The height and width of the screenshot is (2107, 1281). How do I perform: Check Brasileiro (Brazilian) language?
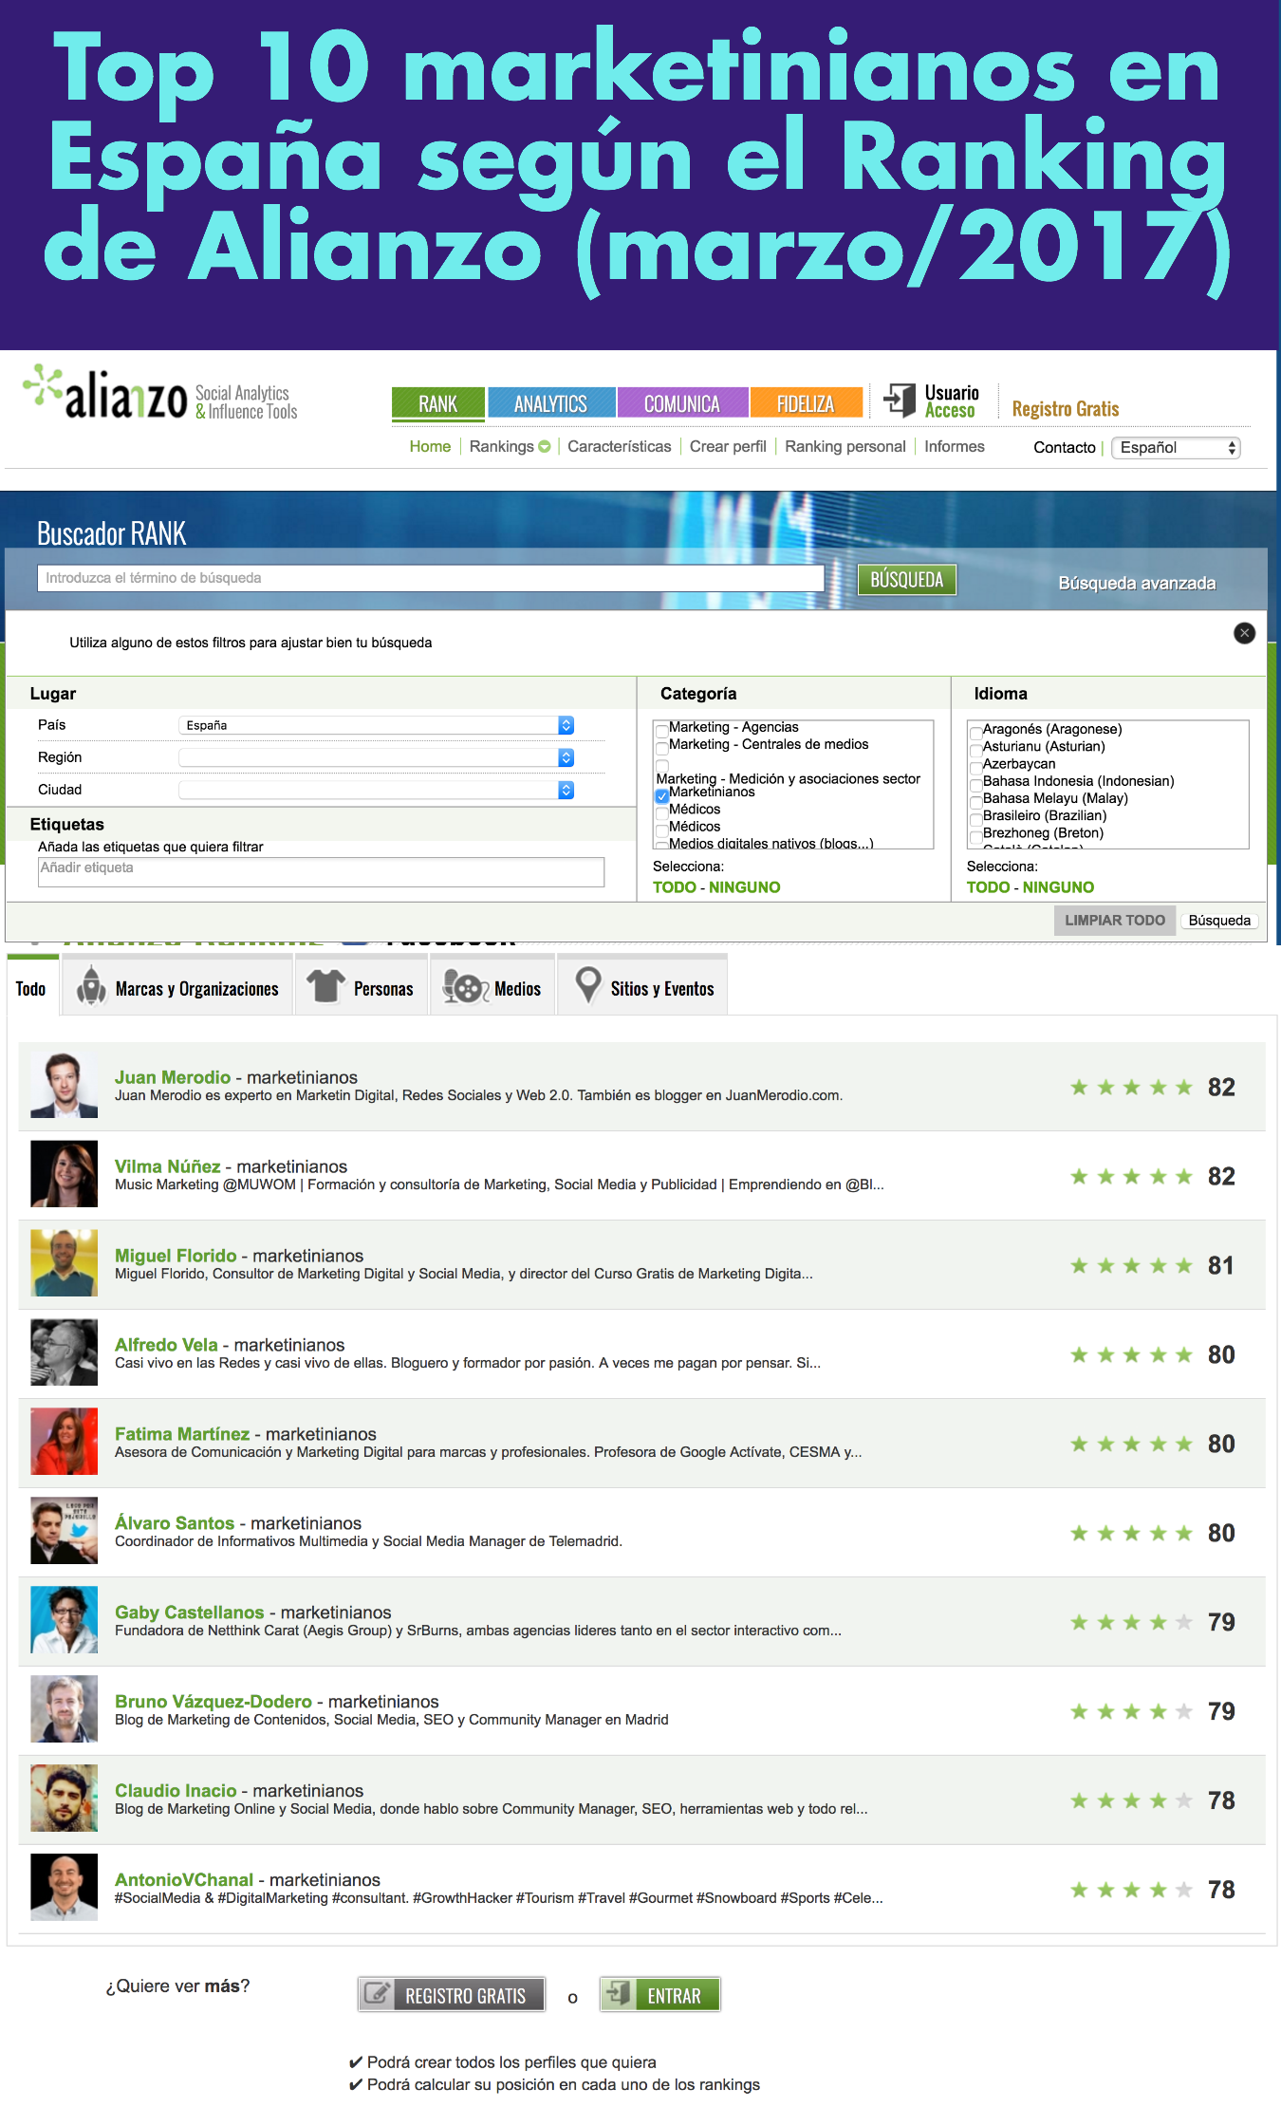click(975, 818)
